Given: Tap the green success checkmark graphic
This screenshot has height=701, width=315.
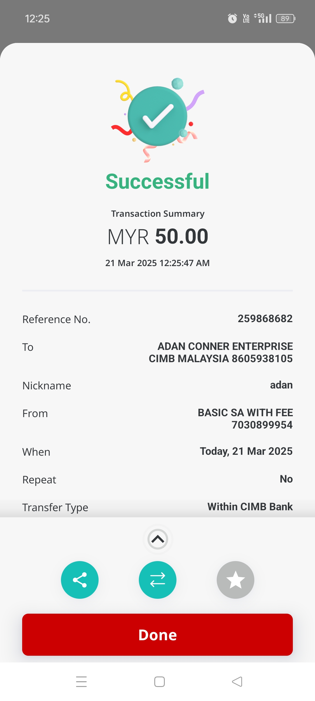Looking at the screenshot, I should point(157,116).
